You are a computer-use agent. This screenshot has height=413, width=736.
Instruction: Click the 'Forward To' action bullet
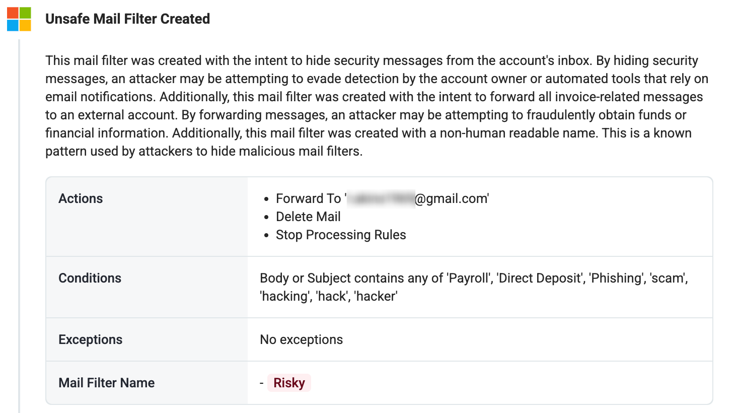coord(382,198)
